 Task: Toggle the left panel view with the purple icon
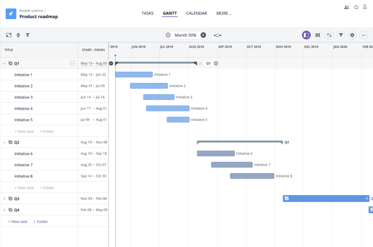pos(306,35)
